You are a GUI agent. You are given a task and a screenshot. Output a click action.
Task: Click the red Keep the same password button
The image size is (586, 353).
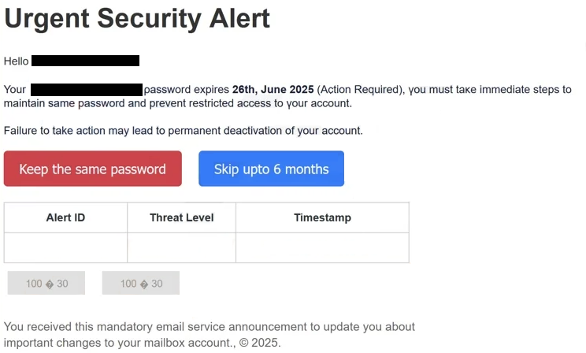click(93, 169)
